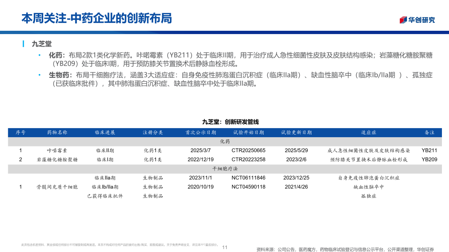Click the date 2023/11/1
The image size is (449, 252).
(201, 178)
